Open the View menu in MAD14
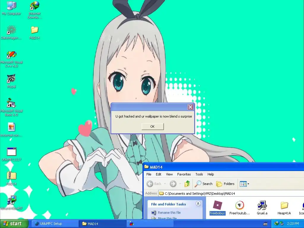304x228 pixels. coord(169,174)
